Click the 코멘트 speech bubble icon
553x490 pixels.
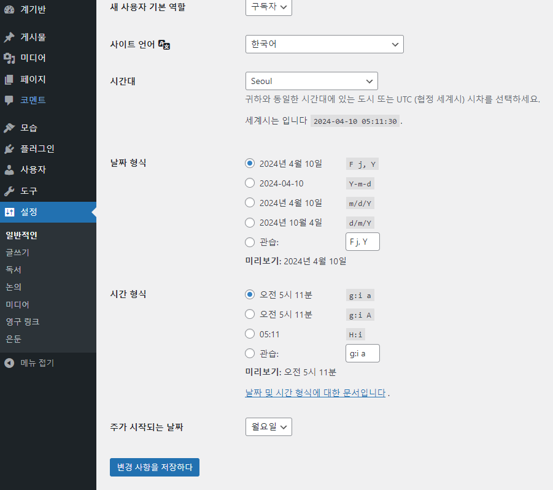9,101
